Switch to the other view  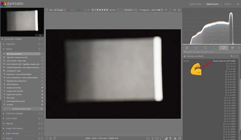click(227, 4)
